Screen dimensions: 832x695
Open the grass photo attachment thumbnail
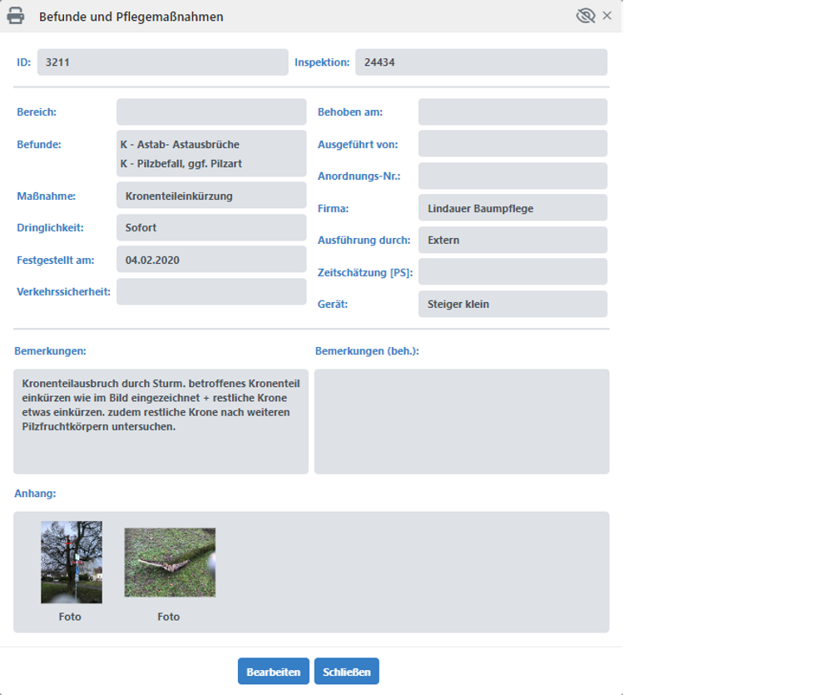170,562
